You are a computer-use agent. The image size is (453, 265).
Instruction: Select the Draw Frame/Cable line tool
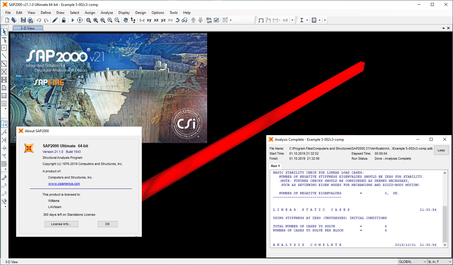coord(4,55)
